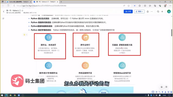Click the text Python 是交互式语言
173x97 pixels.
pos(40,19)
